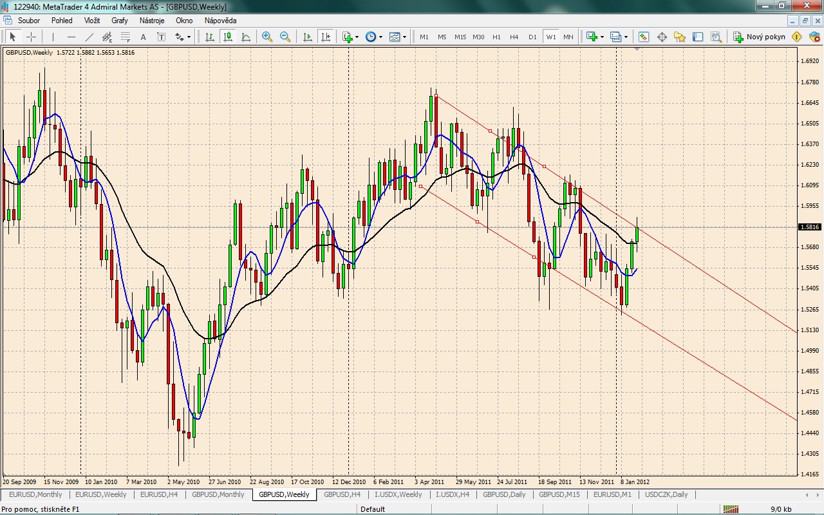Click the text label tool
Viewport: 824px width, 515px height.
coord(143,37)
